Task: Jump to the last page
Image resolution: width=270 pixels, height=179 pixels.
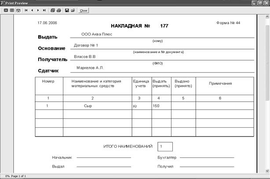Action: coord(44,11)
